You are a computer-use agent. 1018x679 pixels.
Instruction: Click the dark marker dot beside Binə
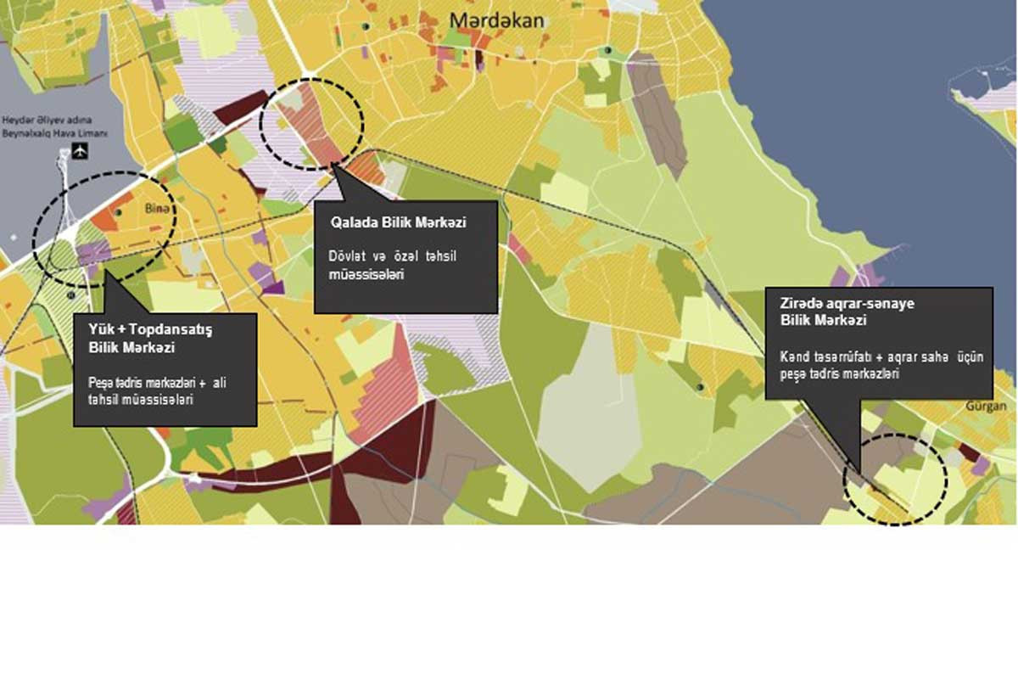click(x=119, y=211)
